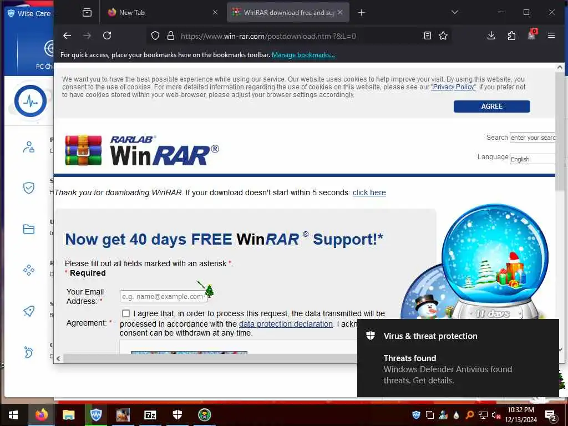Open Windows Start menu
The width and height of the screenshot is (568, 426).
[13, 415]
